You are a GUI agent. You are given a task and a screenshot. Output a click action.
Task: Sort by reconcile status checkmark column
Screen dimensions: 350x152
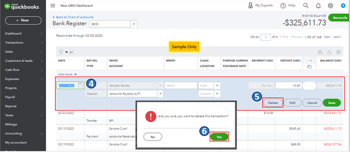click(x=309, y=61)
